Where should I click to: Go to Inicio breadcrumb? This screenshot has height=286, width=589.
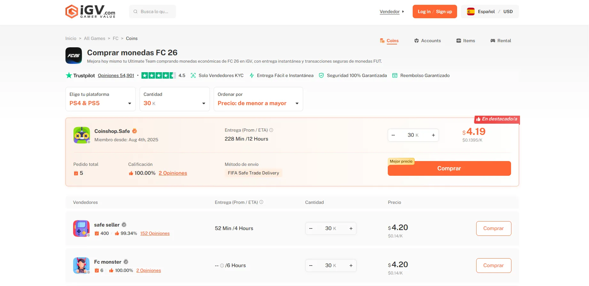point(71,38)
